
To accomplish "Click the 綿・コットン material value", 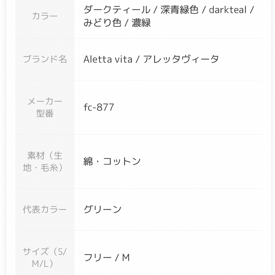I will coord(112,161).
